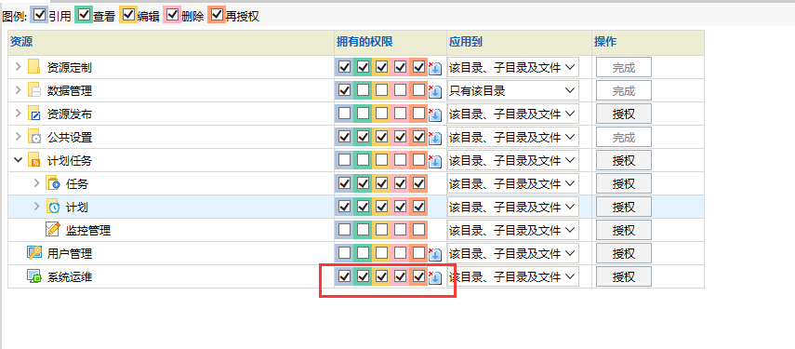This screenshot has width=795, height=349.
Task: Click the 用户管理 user key icon
Action: click(x=34, y=252)
